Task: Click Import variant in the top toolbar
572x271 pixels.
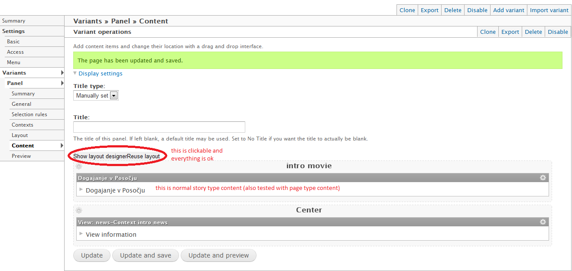Action: 549,10
